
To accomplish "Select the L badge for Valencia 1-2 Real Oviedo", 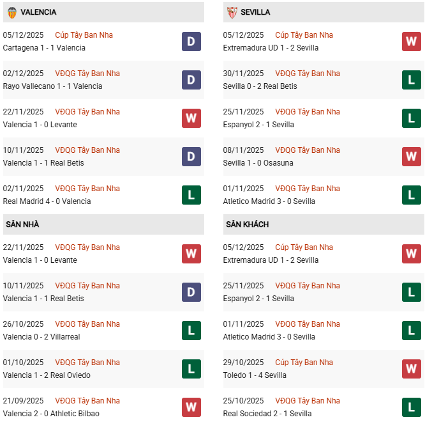I will [191, 369].
